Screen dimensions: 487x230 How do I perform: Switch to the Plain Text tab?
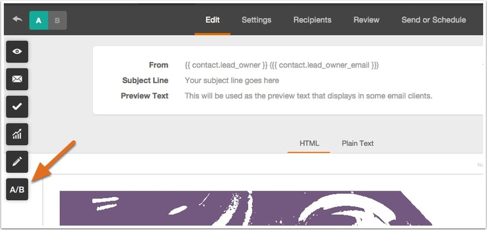tap(358, 144)
